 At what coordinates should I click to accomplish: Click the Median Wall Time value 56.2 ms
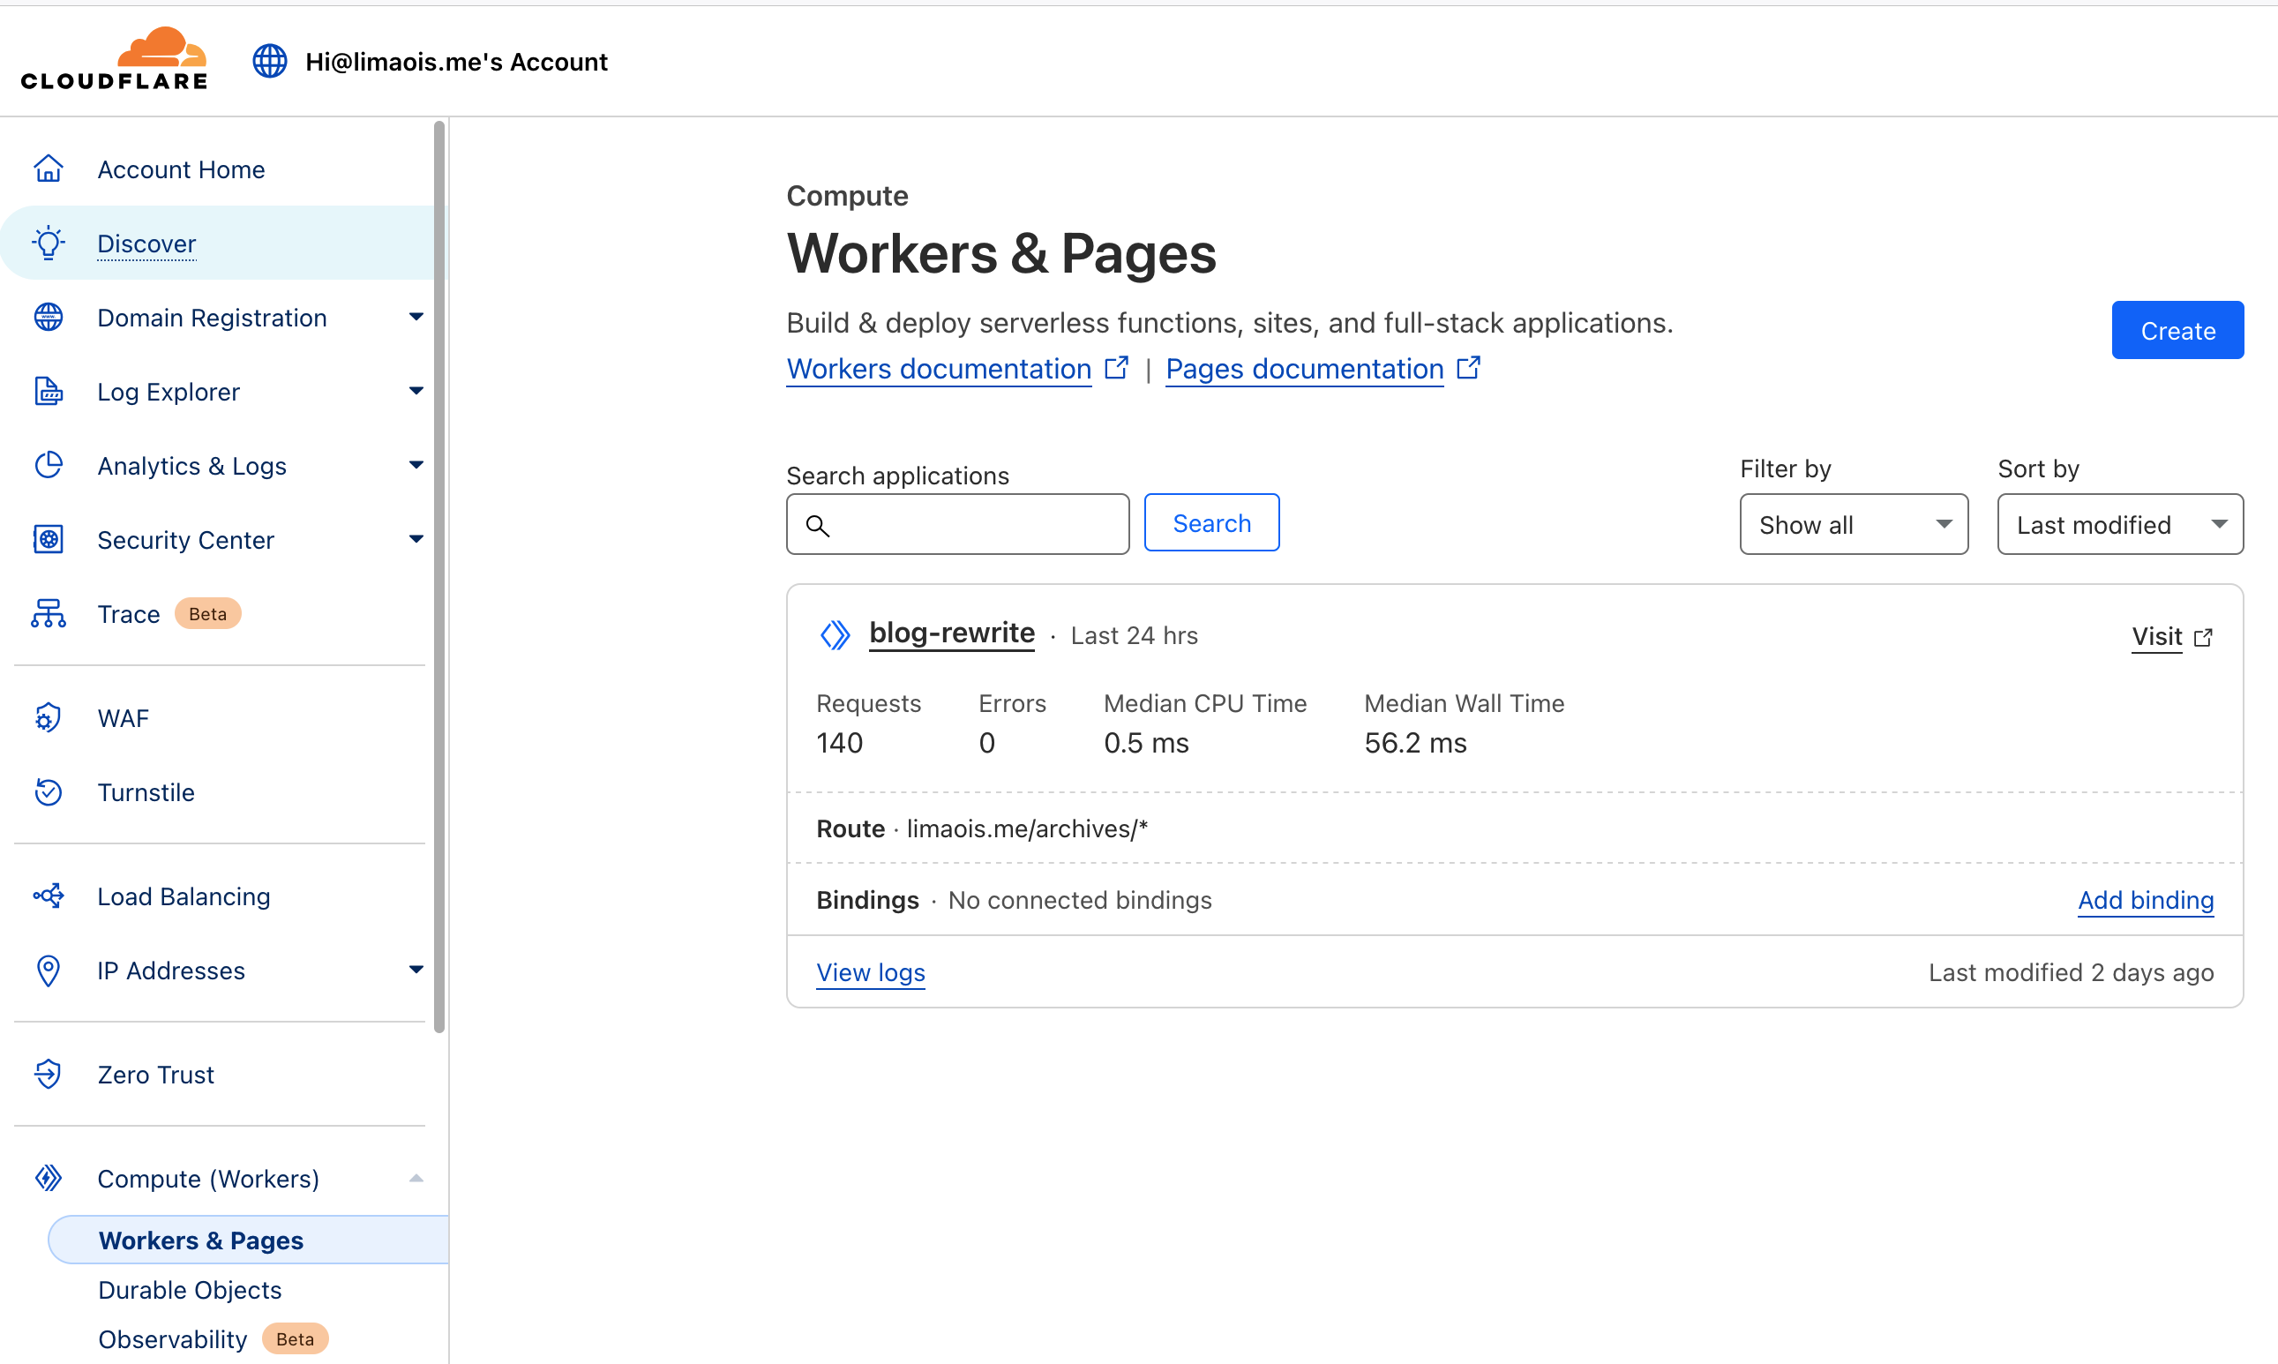point(1415,743)
